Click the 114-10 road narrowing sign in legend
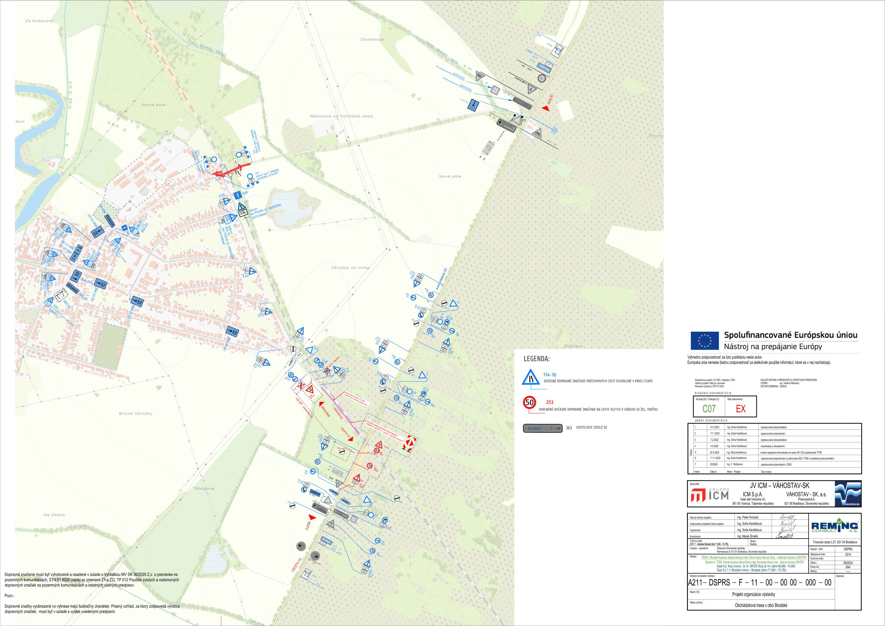Image resolution: width=885 pixels, height=626 pixels. [x=530, y=378]
